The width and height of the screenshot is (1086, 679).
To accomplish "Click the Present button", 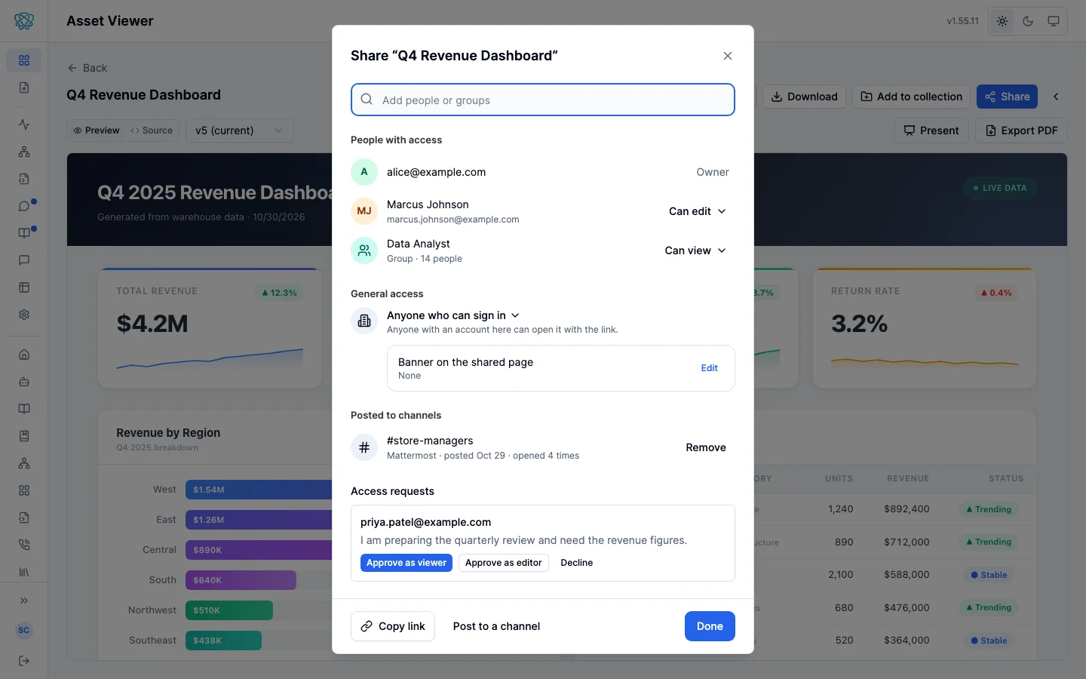I will [931, 131].
